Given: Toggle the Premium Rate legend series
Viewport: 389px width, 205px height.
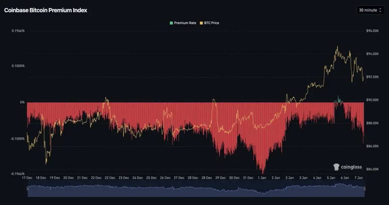Looking at the screenshot, I should pos(183,23).
